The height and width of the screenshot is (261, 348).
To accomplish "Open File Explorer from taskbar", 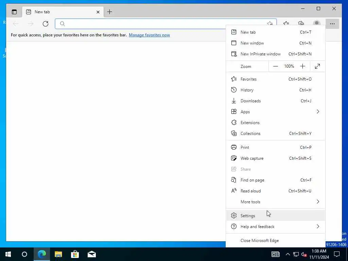I will click(58, 254).
